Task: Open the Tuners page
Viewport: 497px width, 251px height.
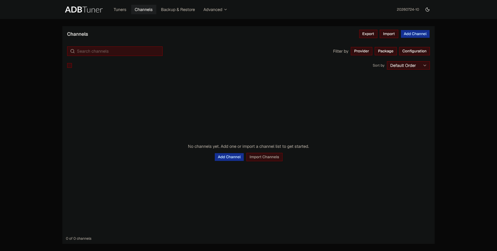Action: pyautogui.click(x=120, y=10)
